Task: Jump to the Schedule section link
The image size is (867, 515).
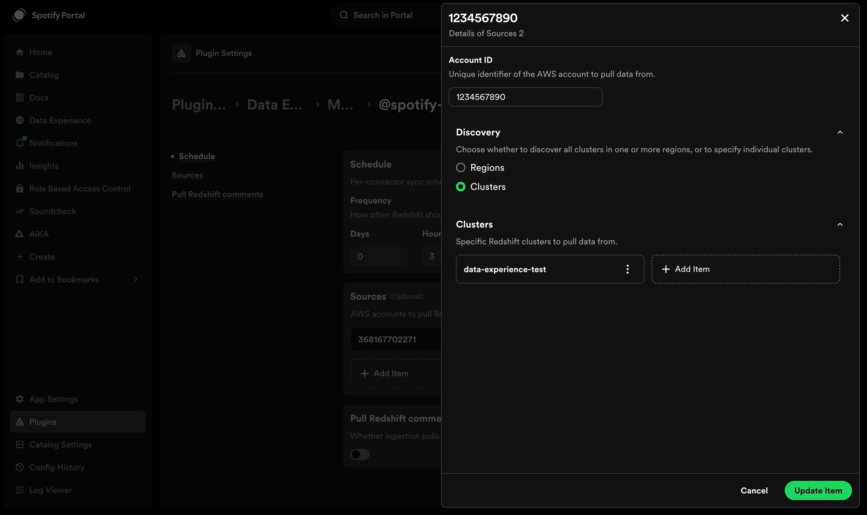Action: tap(197, 156)
